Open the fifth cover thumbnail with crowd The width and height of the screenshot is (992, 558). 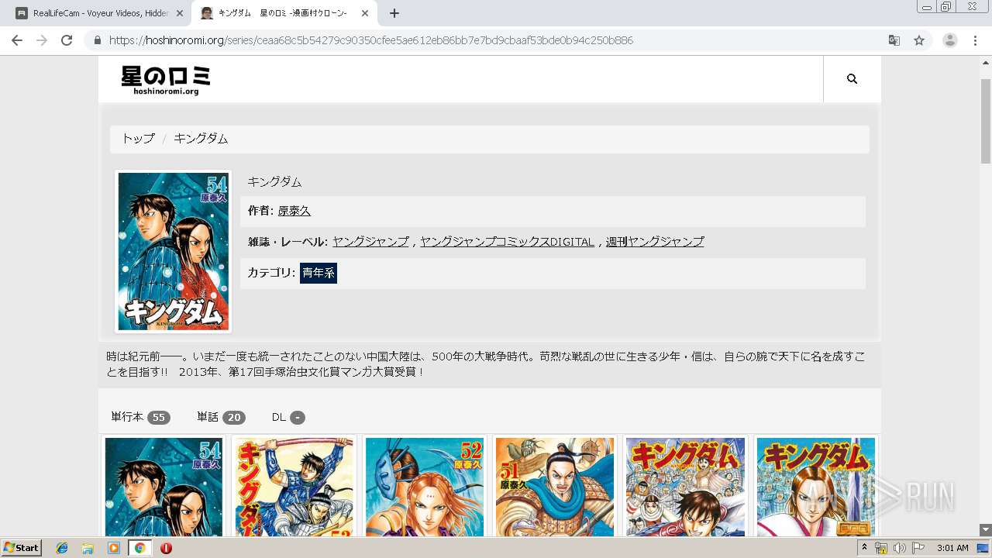point(685,487)
